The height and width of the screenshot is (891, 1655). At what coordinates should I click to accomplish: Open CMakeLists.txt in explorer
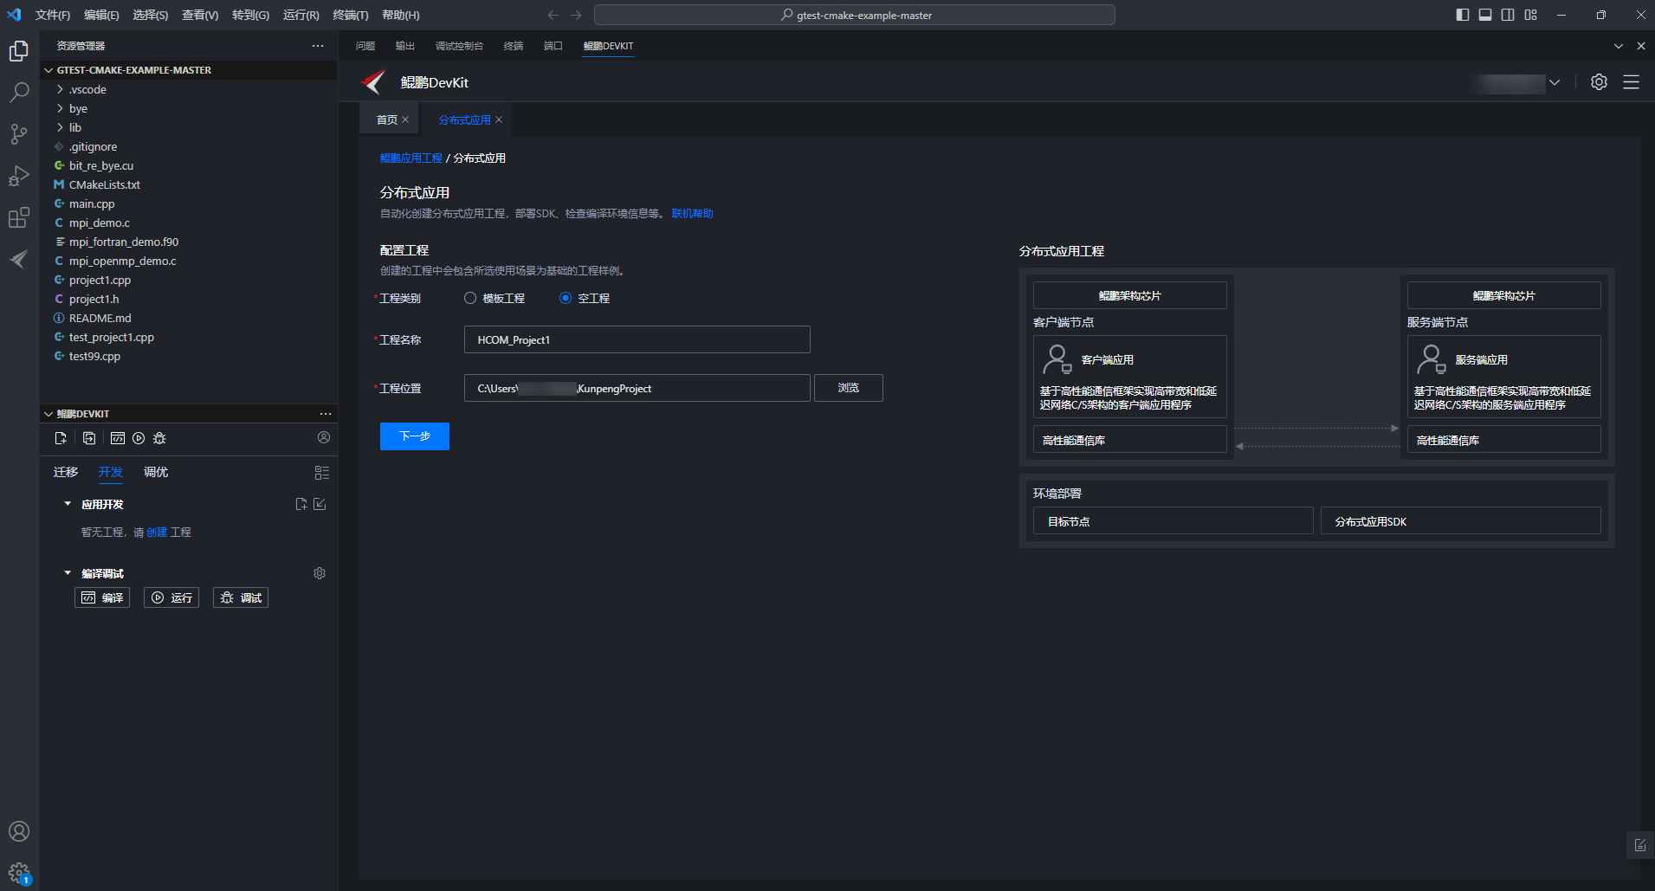[104, 184]
